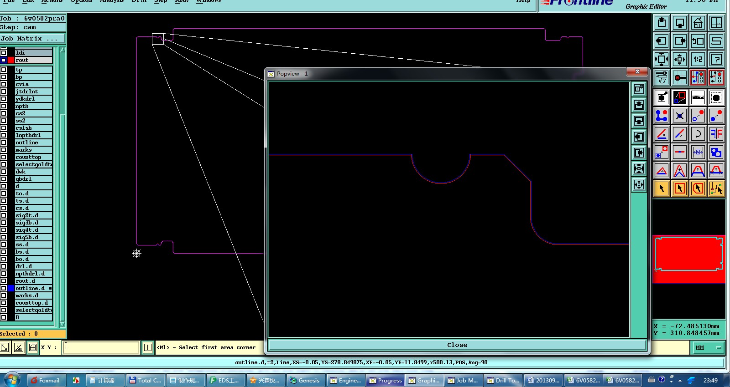Click the pan right view icon

[680, 41]
